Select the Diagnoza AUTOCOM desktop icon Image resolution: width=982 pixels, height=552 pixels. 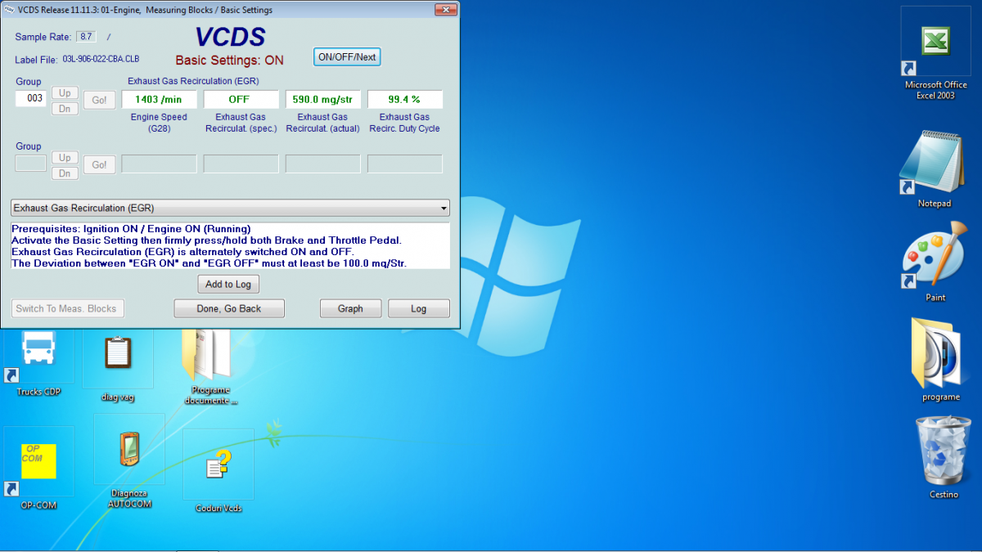tap(128, 463)
